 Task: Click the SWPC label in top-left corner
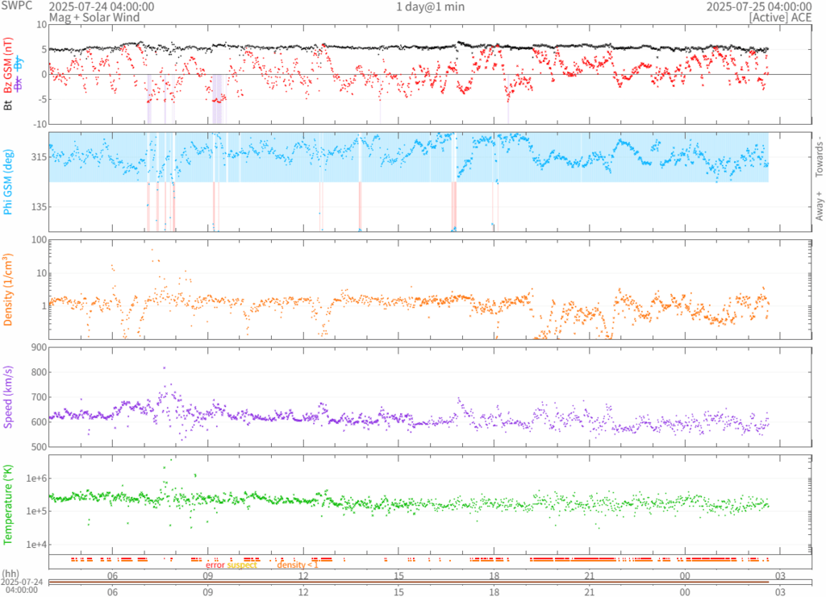17,6
